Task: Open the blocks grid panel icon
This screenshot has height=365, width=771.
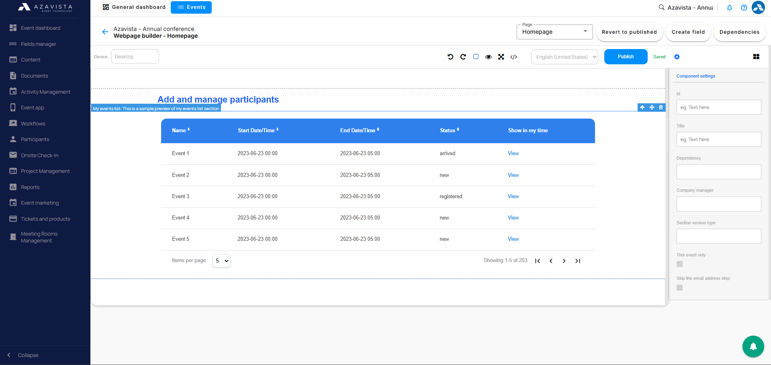Action: 756,57
